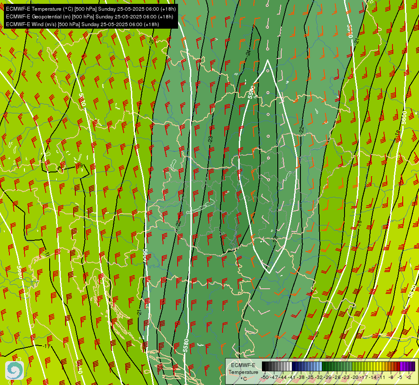Pick the white swatch left of -41 tick
Viewport: 419px width, 385px height.
click(291, 366)
